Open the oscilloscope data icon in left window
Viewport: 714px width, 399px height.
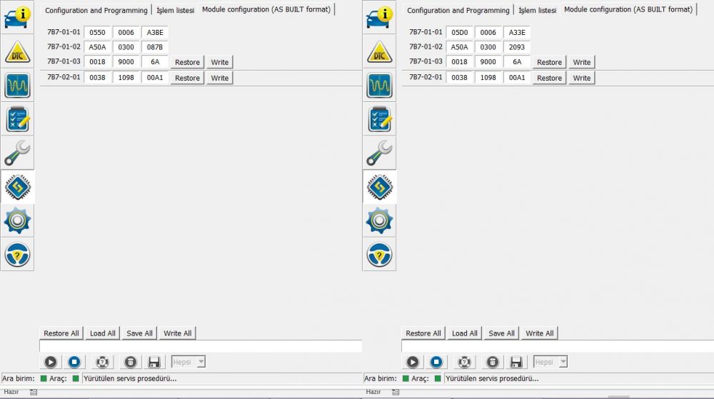point(17,85)
